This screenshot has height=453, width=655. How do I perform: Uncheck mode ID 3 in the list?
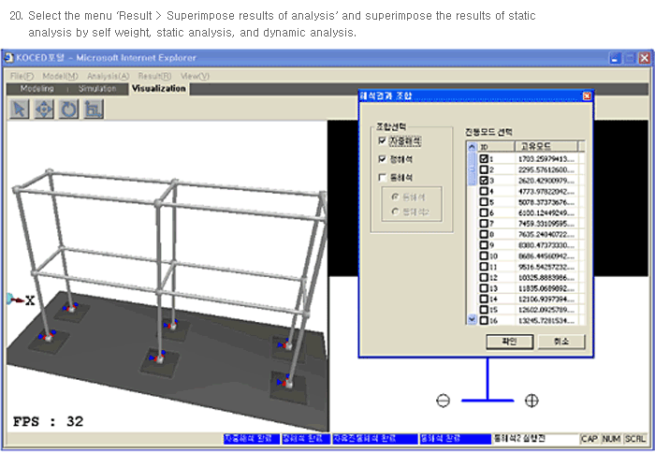[483, 180]
